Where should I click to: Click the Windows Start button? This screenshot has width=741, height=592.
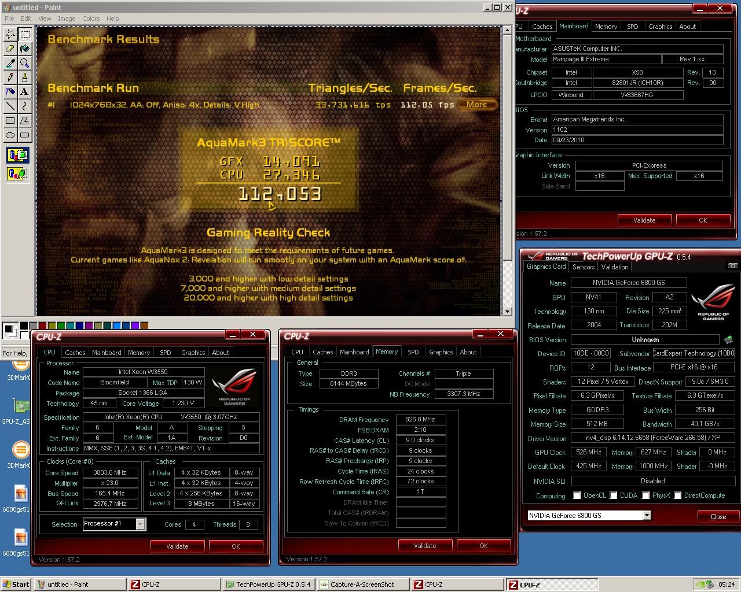point(16,584)
